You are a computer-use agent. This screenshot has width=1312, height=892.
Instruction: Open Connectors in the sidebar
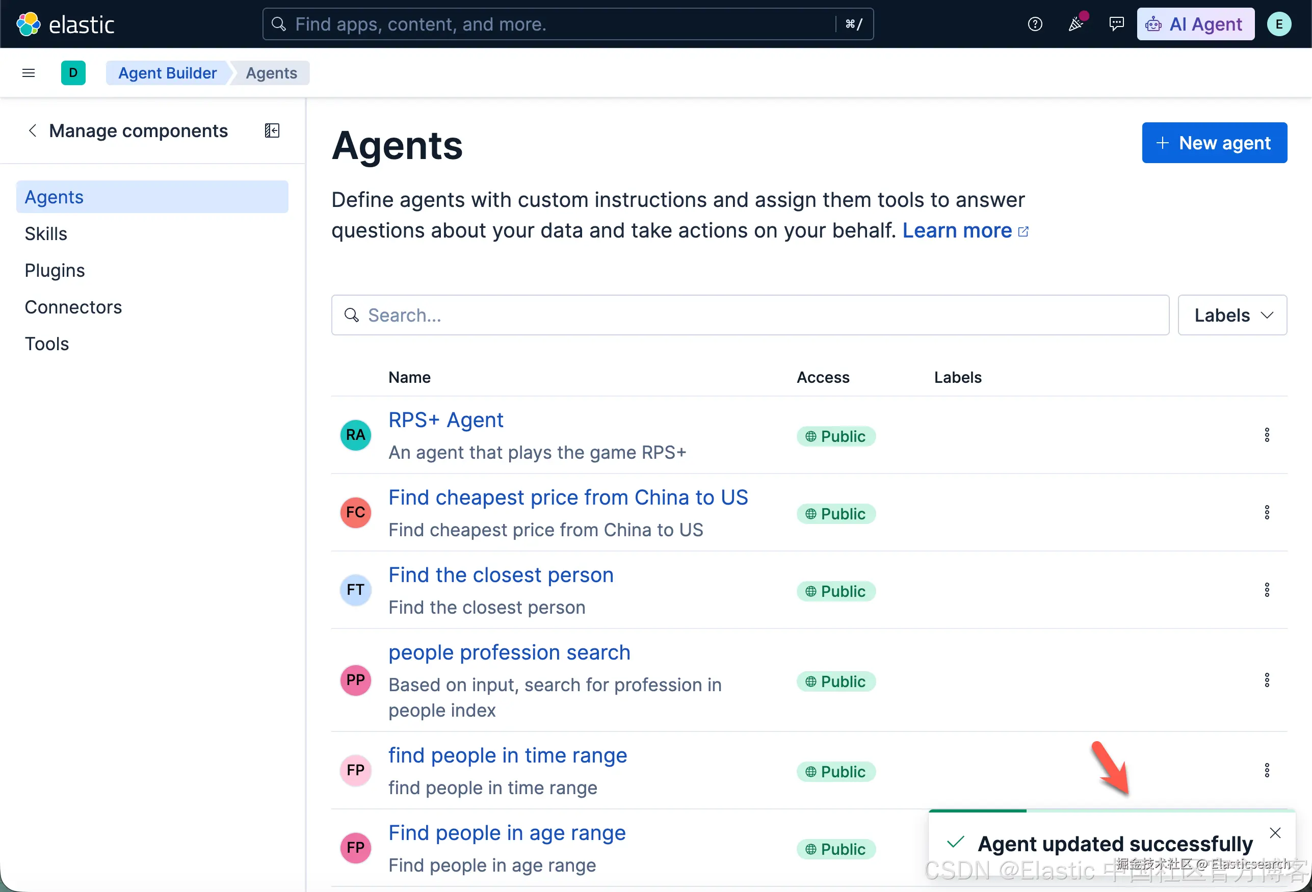coord(73,307)
